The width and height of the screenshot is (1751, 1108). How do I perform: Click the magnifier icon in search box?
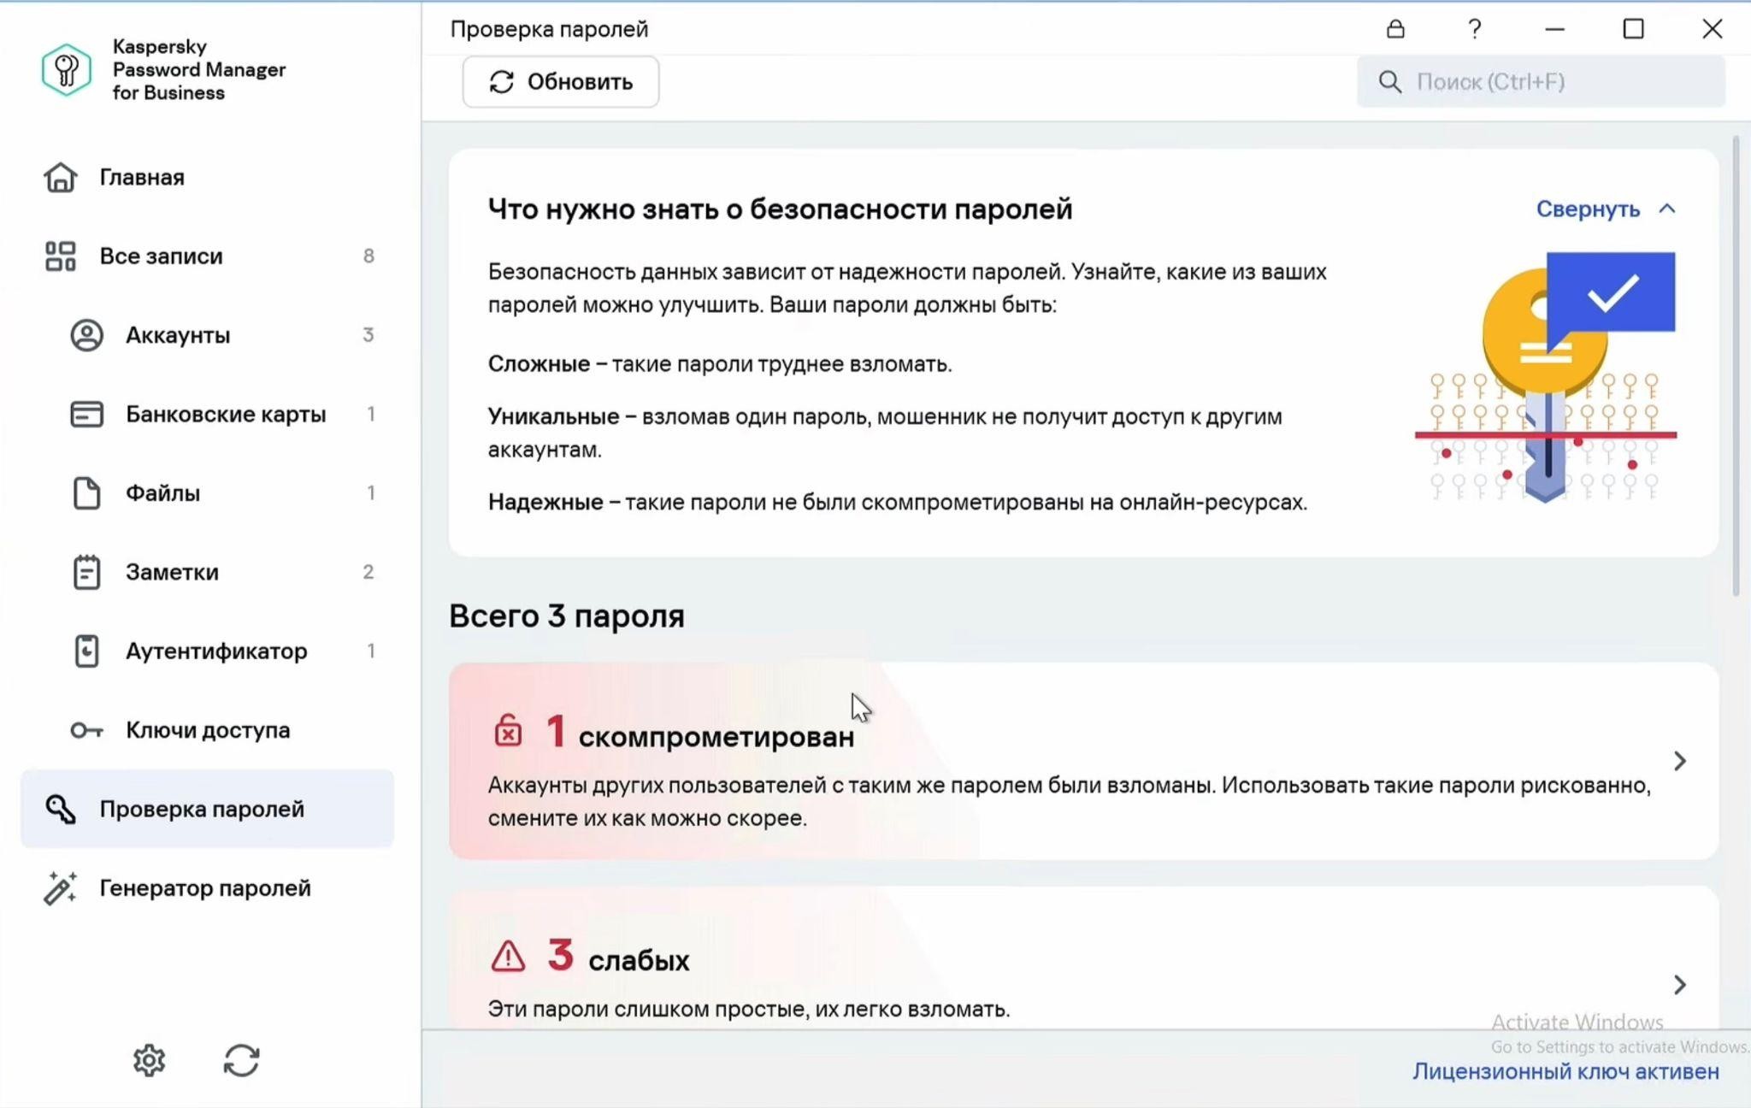[x=1390, y=82]
